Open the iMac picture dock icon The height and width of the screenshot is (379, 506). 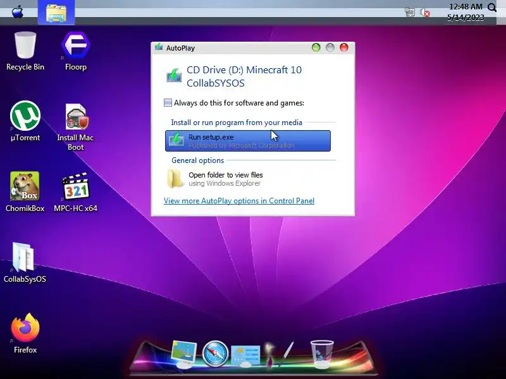pyautogui.click(x=183, y=354)
